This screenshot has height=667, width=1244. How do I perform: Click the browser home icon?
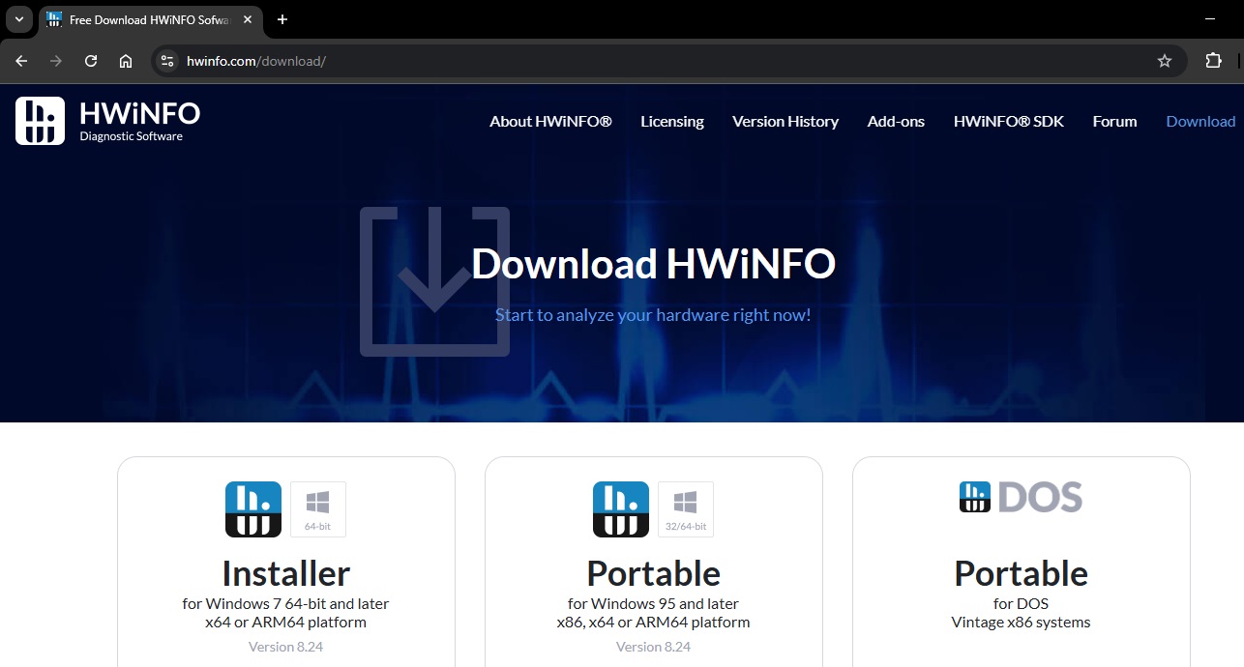[126, 60]
